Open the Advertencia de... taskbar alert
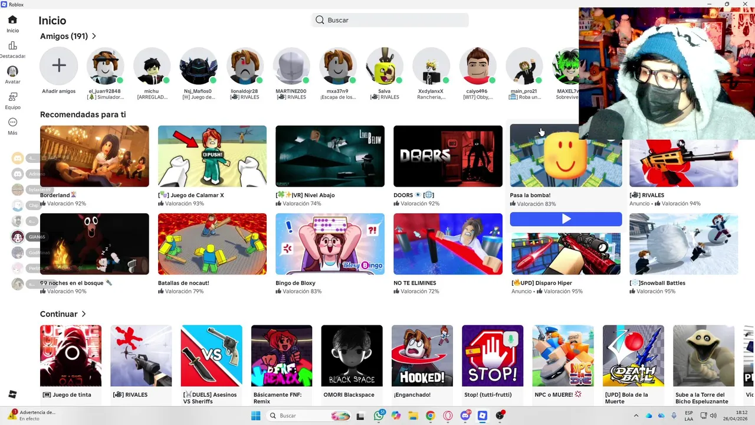This screenshot has height=425, width=755. tap(32, 416)
